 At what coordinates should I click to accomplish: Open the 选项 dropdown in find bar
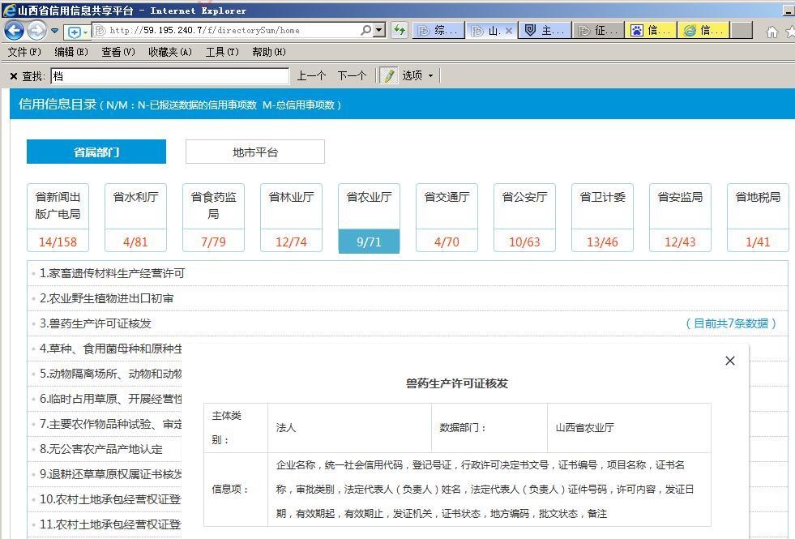(x=417, y=75)
